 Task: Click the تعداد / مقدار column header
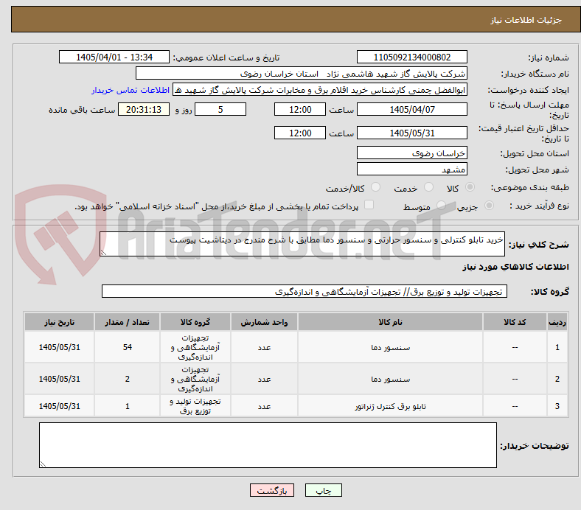(x=127, y=322)
